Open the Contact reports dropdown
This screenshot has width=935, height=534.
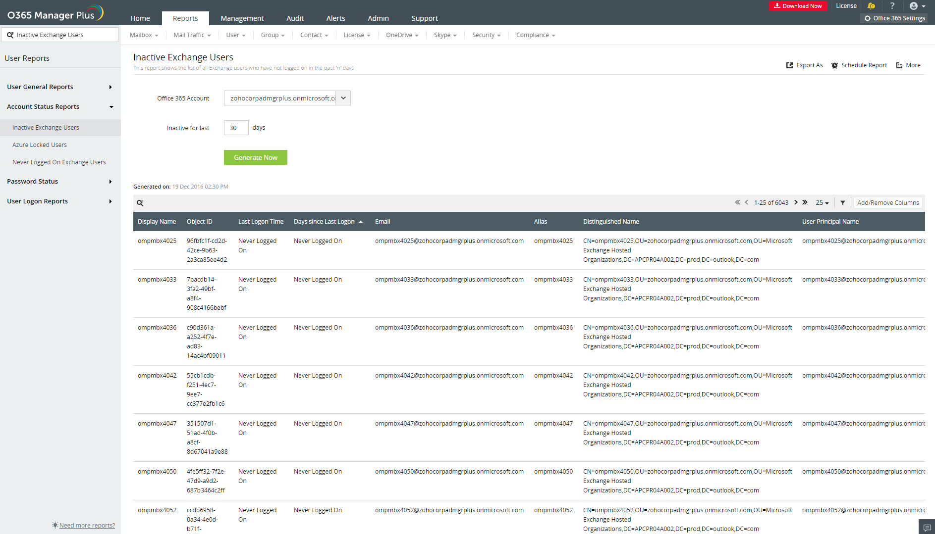[314, 35]
